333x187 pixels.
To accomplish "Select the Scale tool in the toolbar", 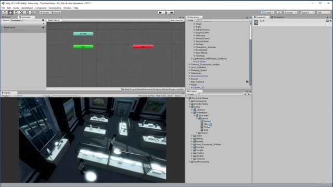I will click(x=22, y=12).
